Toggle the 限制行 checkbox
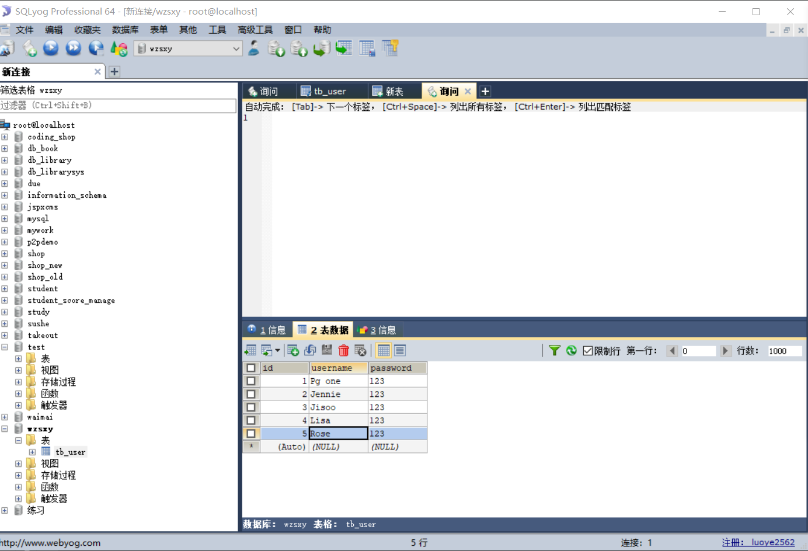 pos(588,351)
